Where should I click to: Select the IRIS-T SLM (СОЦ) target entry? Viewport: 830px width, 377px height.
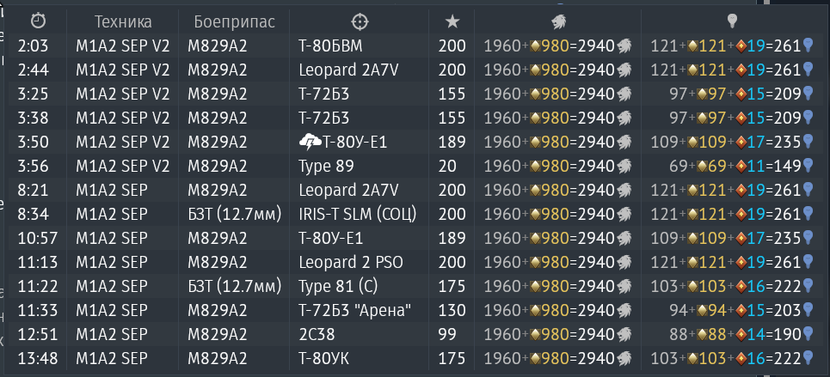[x=357, y=214]
